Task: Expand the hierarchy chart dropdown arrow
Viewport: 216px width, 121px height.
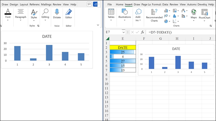Action: (178, 11)
